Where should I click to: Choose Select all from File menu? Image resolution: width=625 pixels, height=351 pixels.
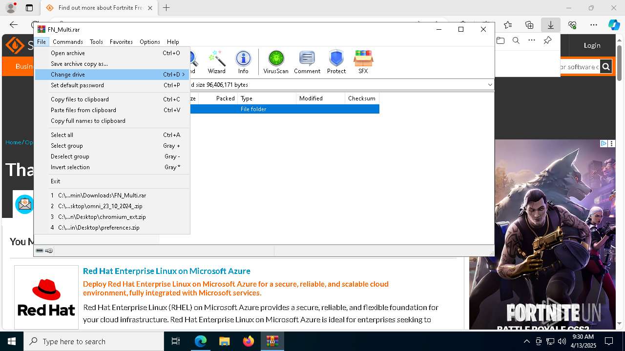112,135
